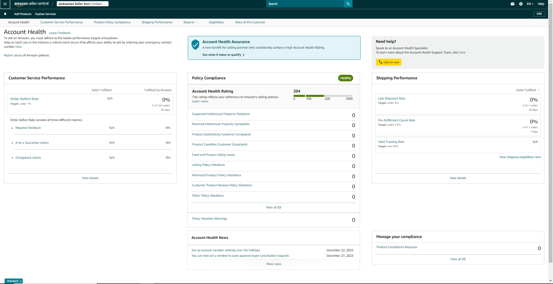Open Received Intellectual Property Complaints
The width and height of the screenshot is (553, 284).
click(x=221, y=124)
